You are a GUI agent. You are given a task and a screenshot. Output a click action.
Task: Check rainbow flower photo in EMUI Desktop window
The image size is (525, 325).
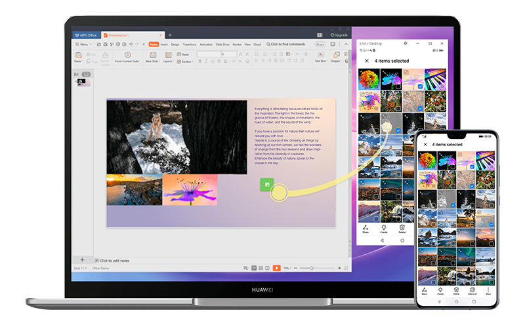coord(376,86)
